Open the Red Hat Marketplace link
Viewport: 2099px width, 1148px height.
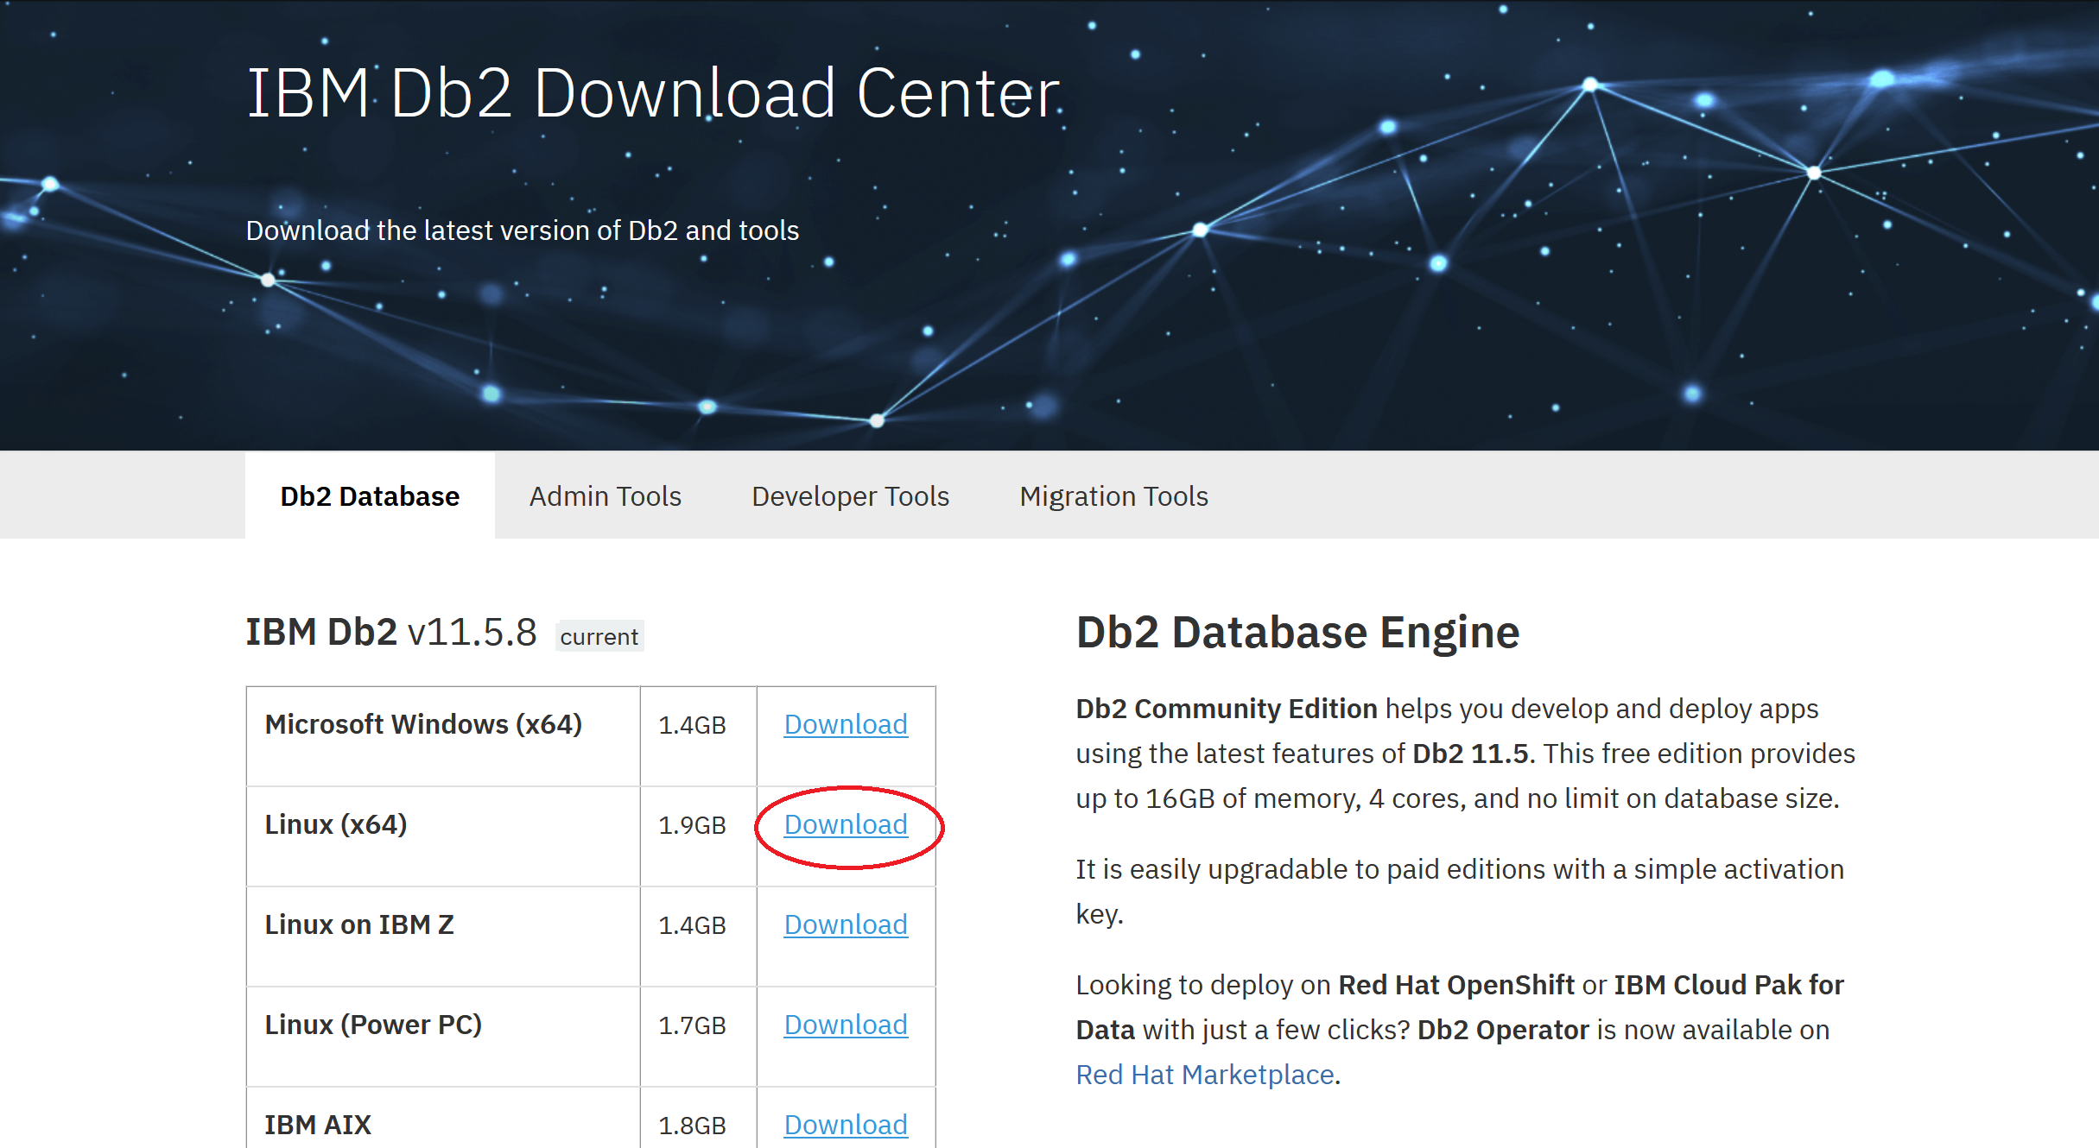[1204, 1074]
